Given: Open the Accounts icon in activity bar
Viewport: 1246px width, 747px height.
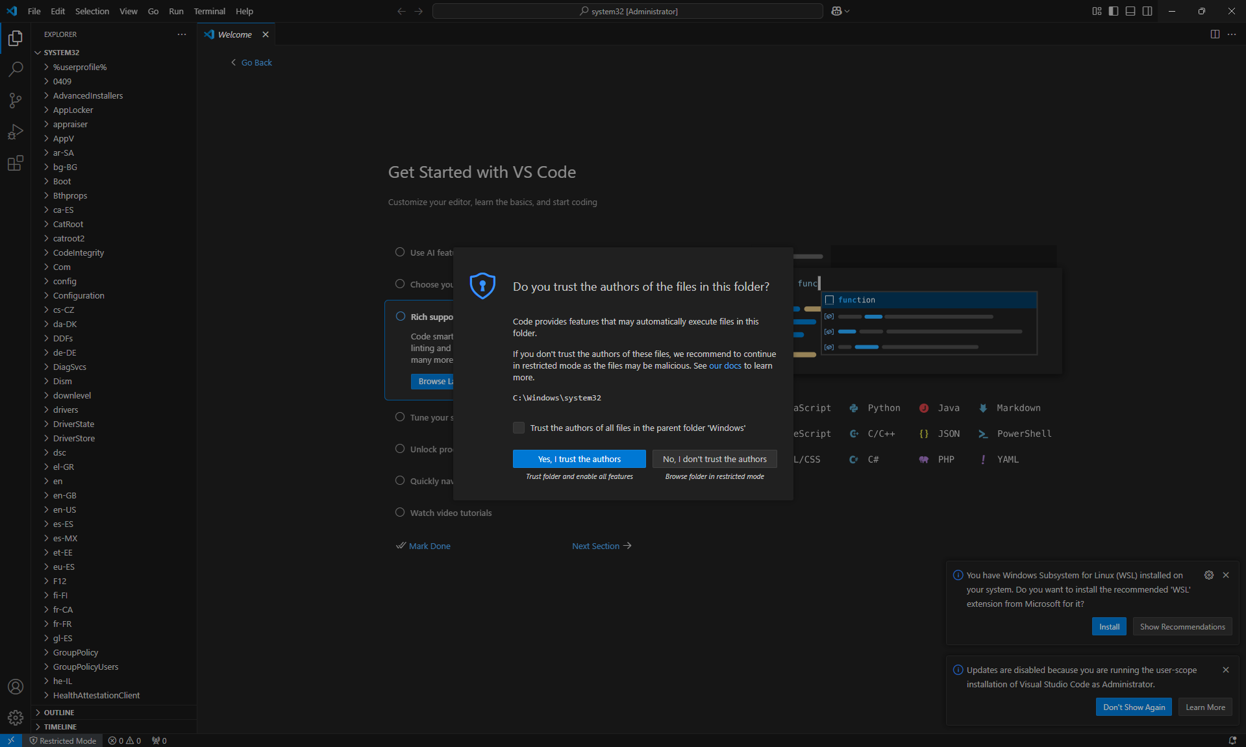Looking at the screenshot, I should (x=16, y=687).
